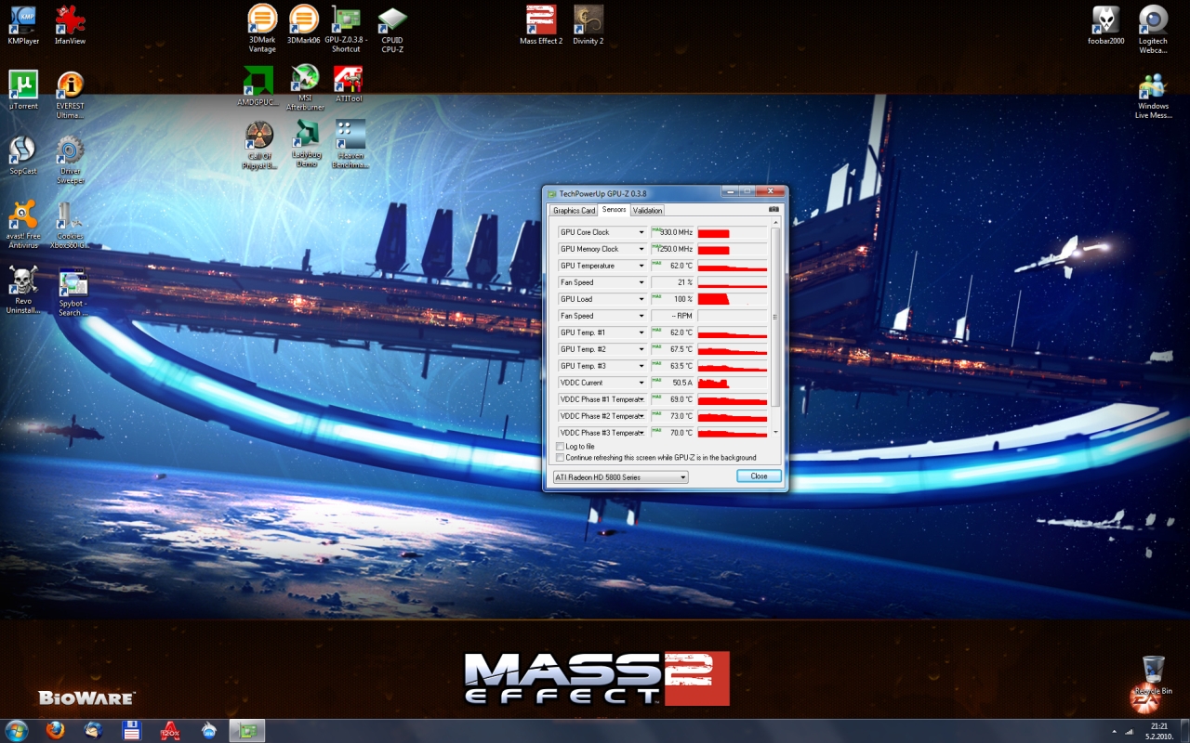This screenshot has height=743, width=1190.
Task: Enable the Log to file checkbox
Action: coord(560,447)
